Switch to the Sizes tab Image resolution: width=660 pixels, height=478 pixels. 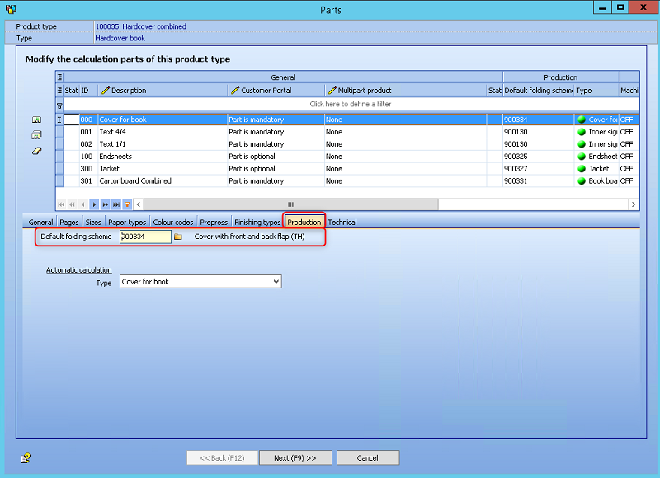tap(93, 222)
